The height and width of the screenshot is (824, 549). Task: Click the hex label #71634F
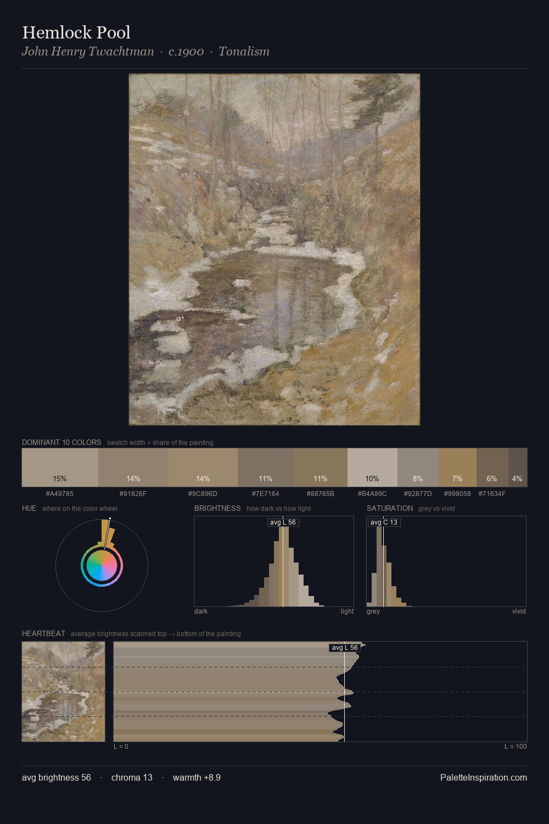(492, 494)
